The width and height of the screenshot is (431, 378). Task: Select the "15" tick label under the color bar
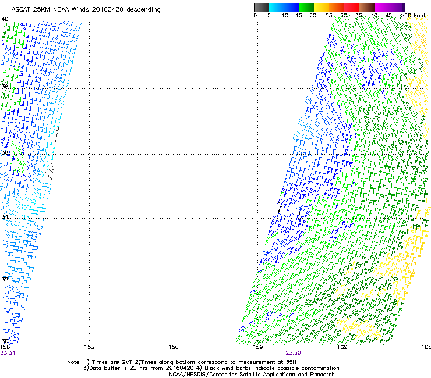click(299, 15)
